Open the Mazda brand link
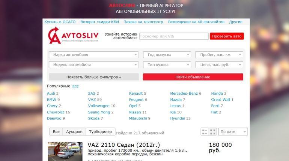 [x=176, y=100]
